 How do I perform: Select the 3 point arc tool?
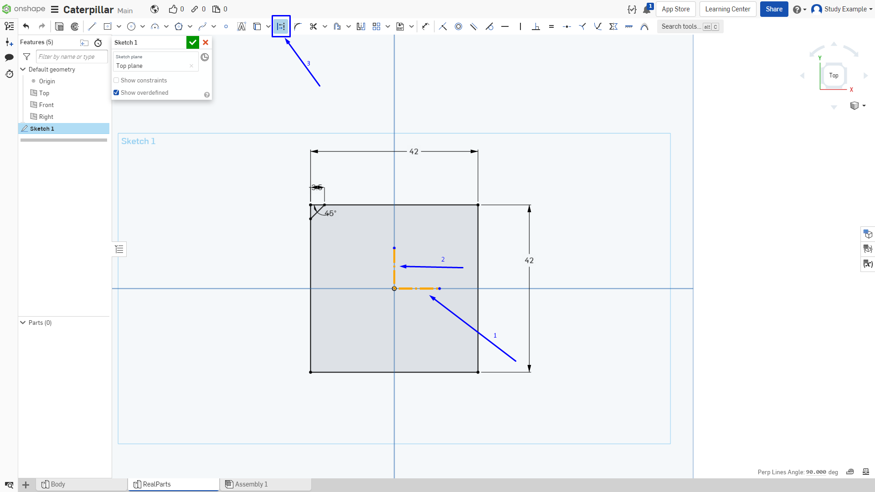tap(155, 26)
